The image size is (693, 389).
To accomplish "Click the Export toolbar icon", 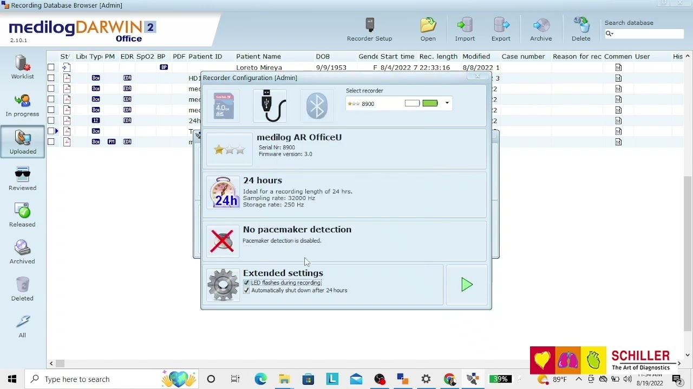I will (501, 29).
